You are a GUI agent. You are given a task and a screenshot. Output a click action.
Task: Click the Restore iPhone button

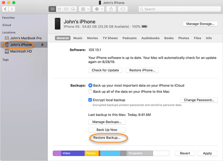point(142,70)
